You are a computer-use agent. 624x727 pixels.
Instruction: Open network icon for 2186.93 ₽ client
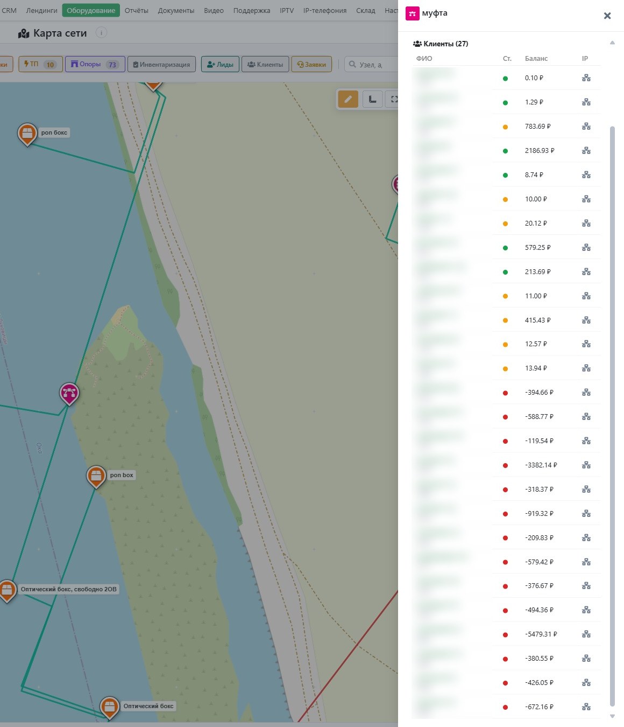(x=586, y=151)
